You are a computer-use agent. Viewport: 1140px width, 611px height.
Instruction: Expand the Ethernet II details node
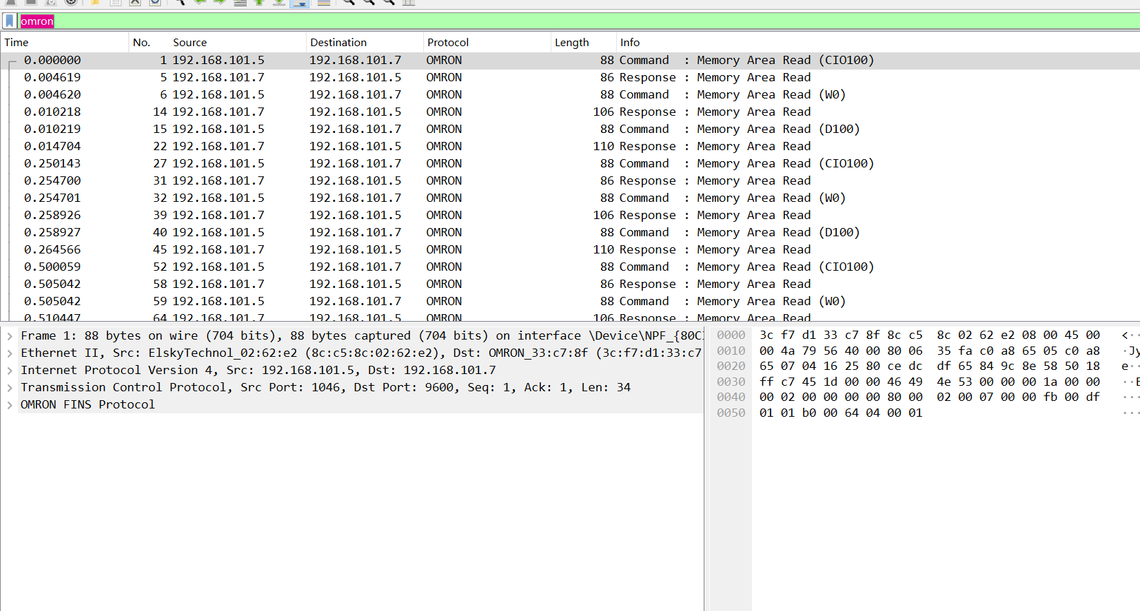point(10,353)
